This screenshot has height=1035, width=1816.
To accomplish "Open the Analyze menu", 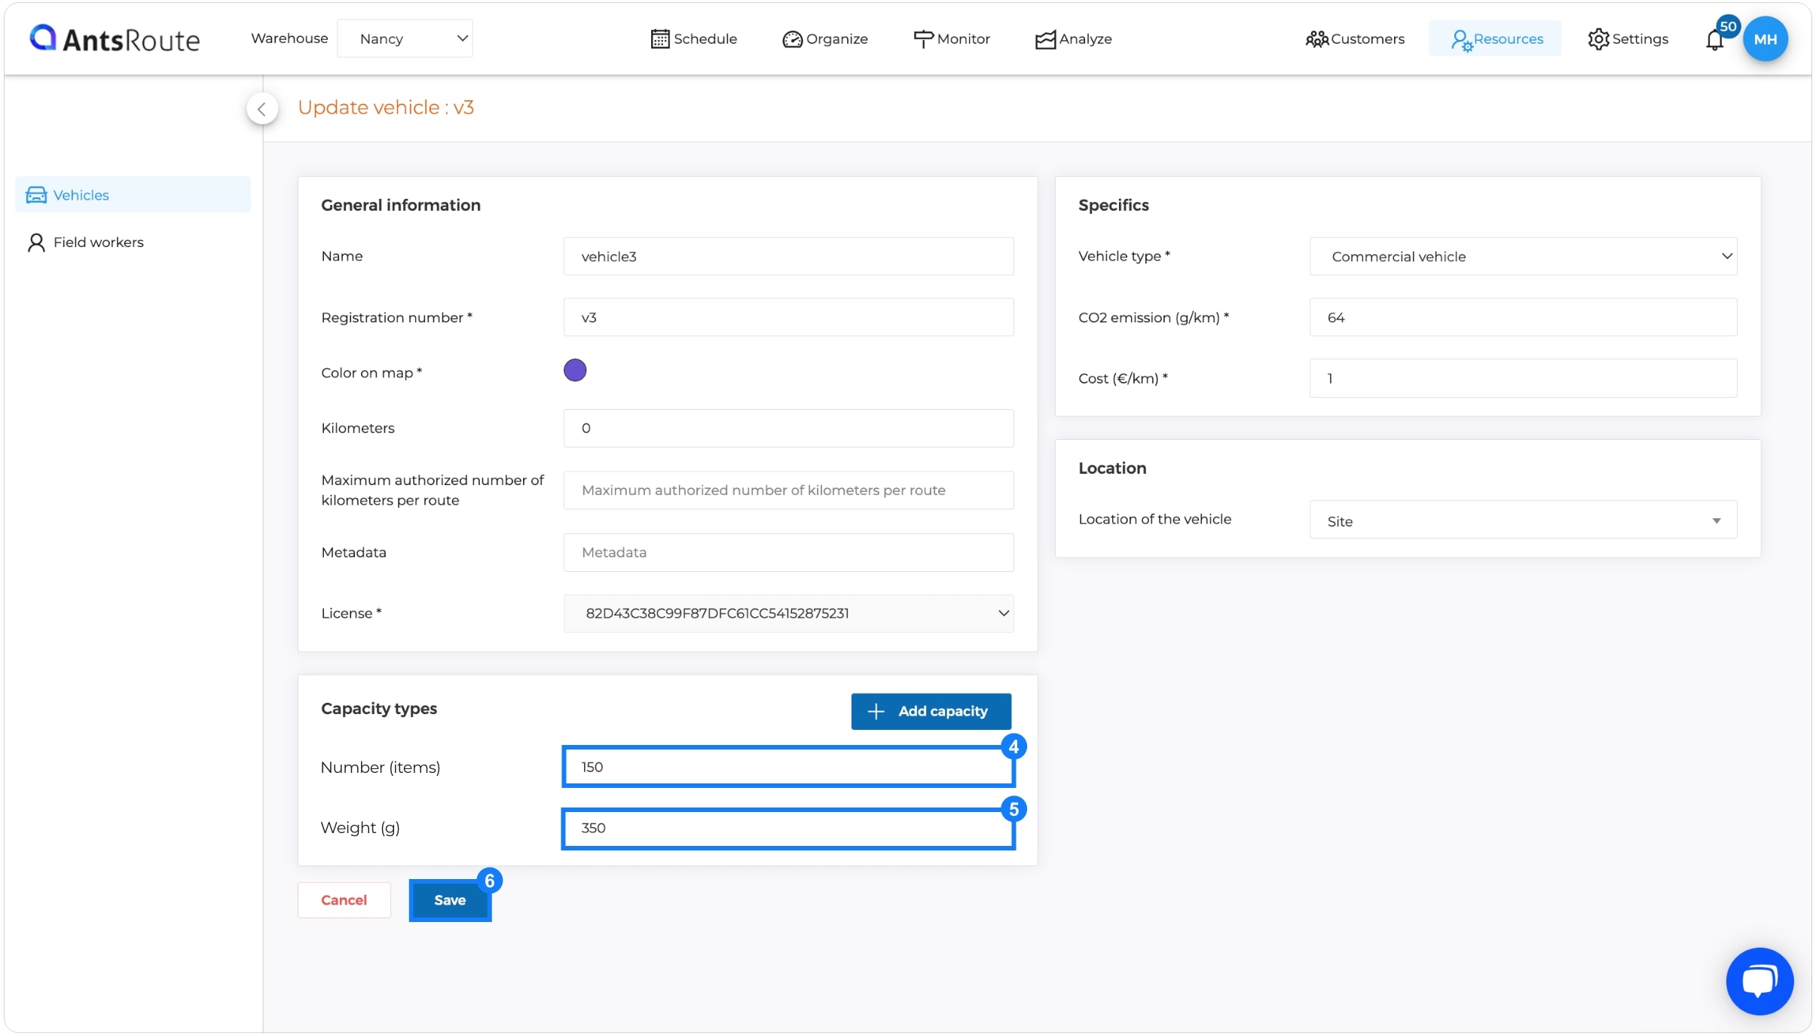I will 1074,39.
